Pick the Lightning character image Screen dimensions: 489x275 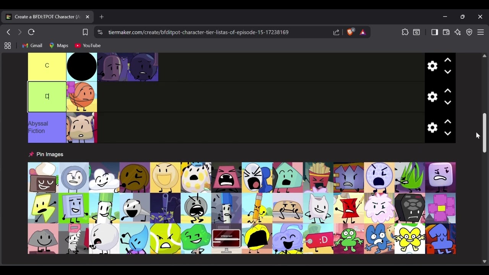click(x=43, y=208)
